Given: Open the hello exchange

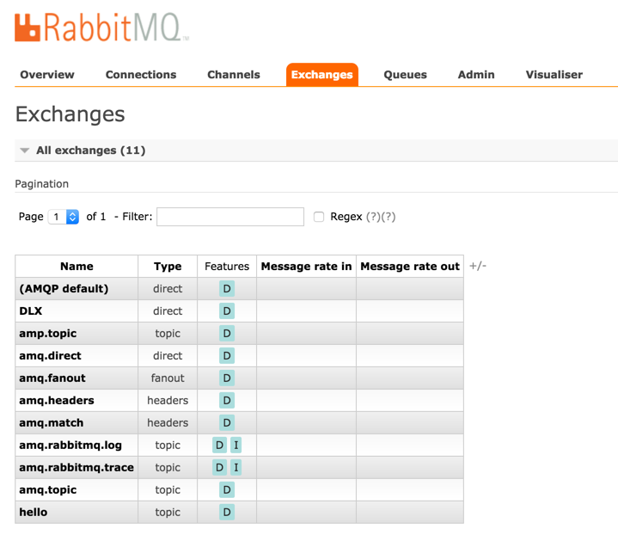Looking at the screenshot, I should 34,512.
